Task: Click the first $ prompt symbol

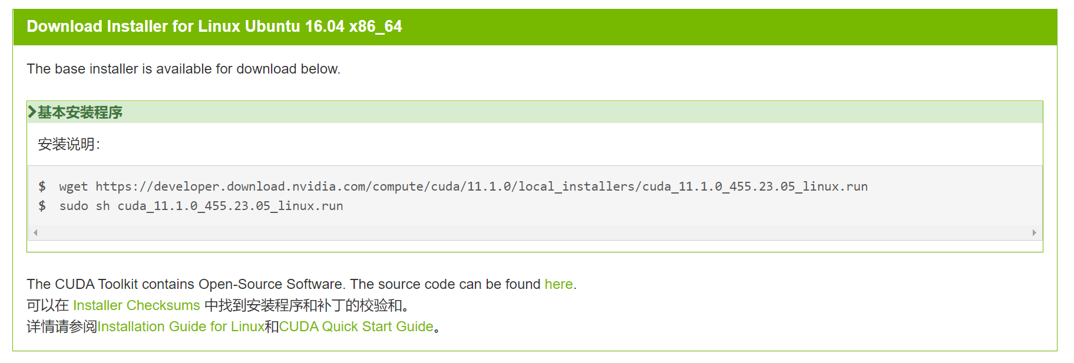Action: point(42,187)
